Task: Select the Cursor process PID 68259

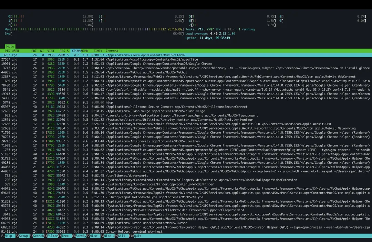Action: [186, 223]
